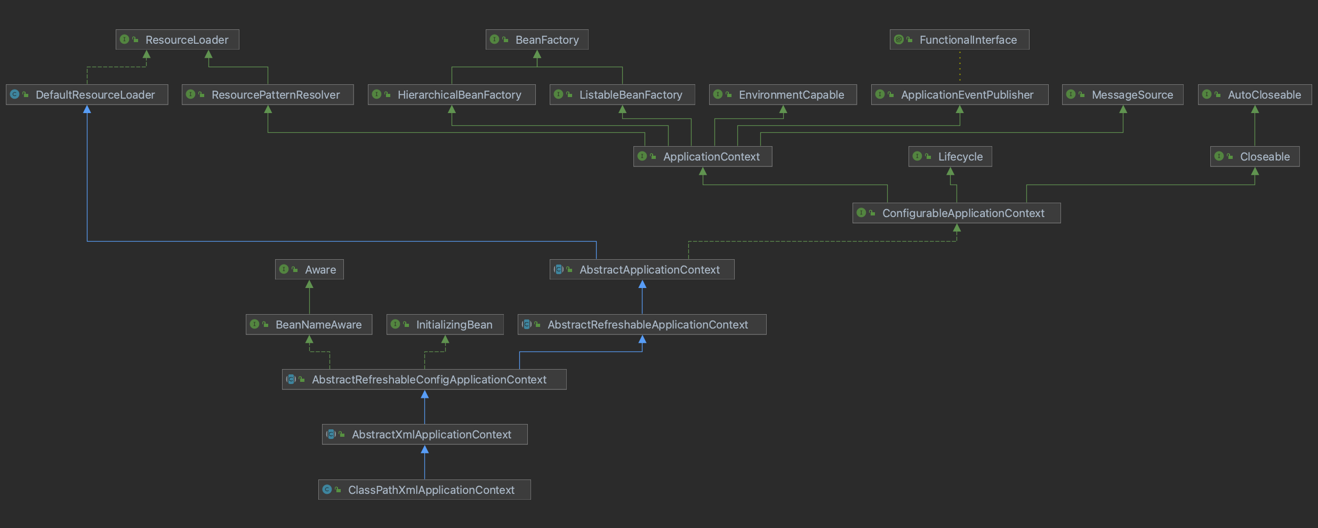The height and width of the screenshot is (528, 1318).
Task: Click the AbstractRefreshableApplicationContext class icon
Action: (526, 324)
